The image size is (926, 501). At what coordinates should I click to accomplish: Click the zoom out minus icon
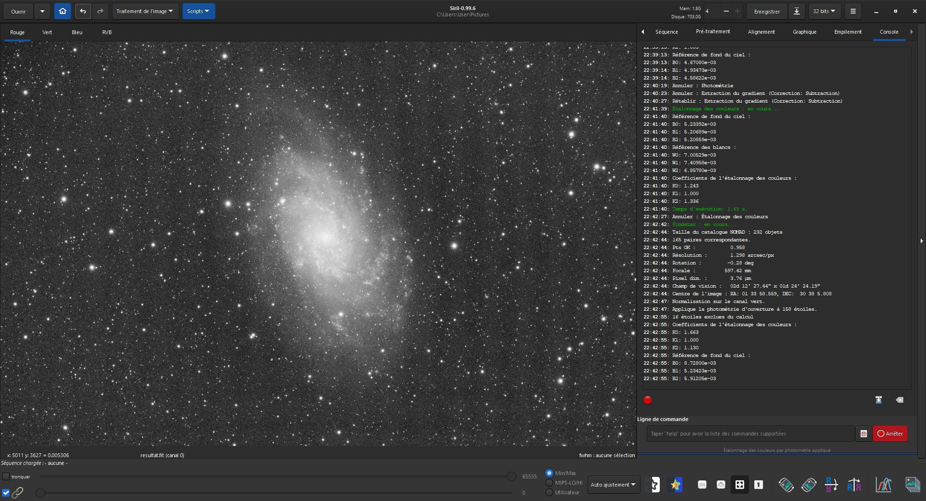[x=702, y=485]
